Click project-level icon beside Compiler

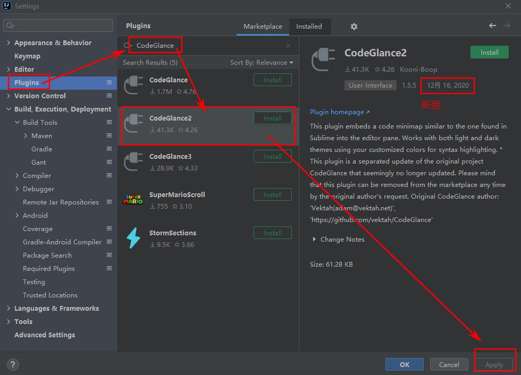[109, 175]
